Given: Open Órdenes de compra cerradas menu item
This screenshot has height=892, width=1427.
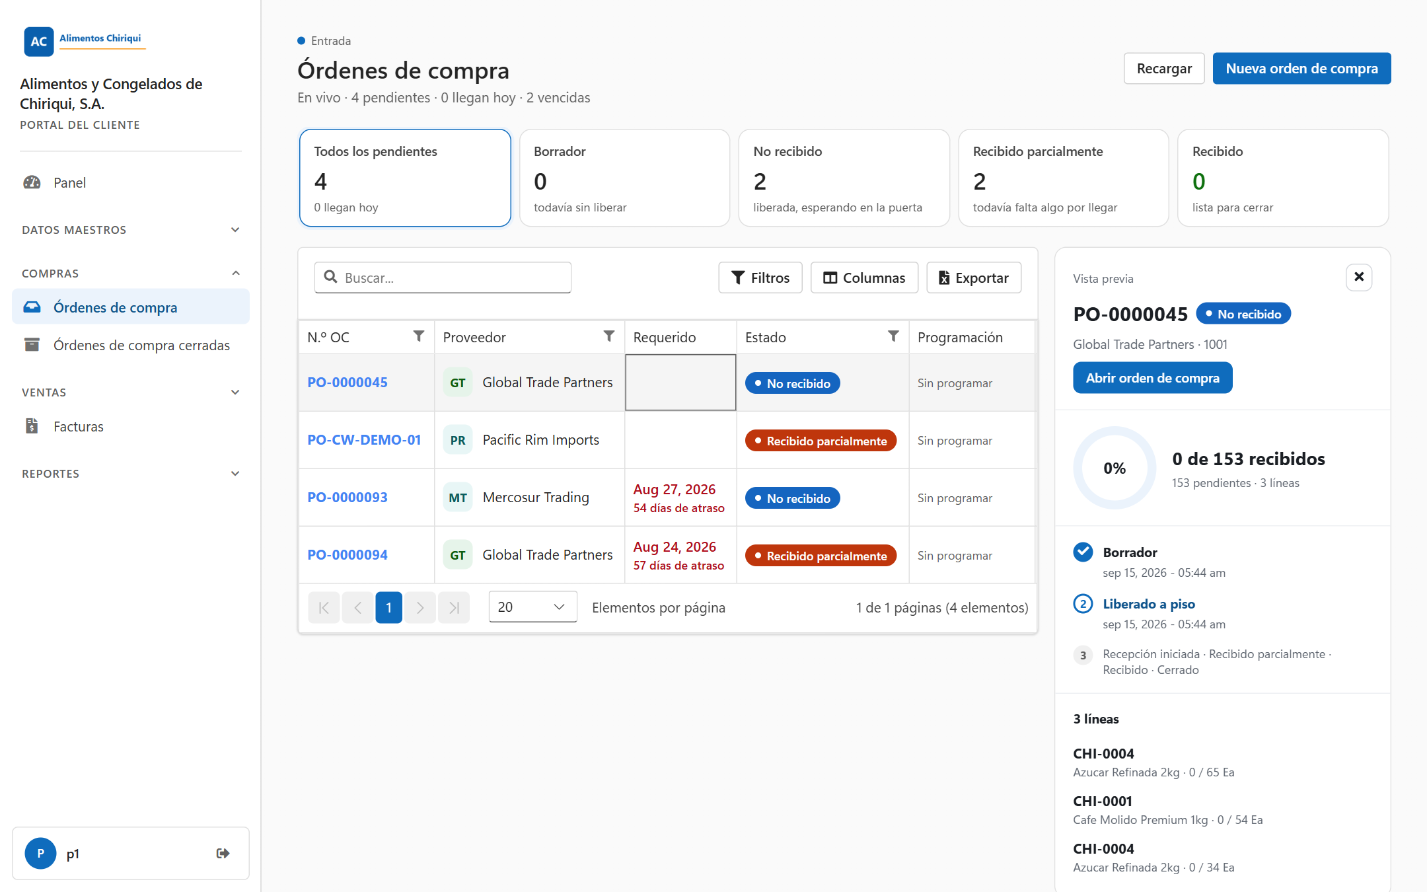Looking at the screenshot, I should point(131,345).
